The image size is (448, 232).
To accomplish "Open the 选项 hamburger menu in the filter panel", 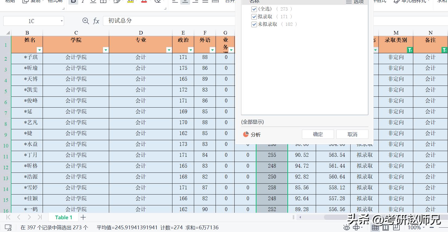I will tap(355, 2).
